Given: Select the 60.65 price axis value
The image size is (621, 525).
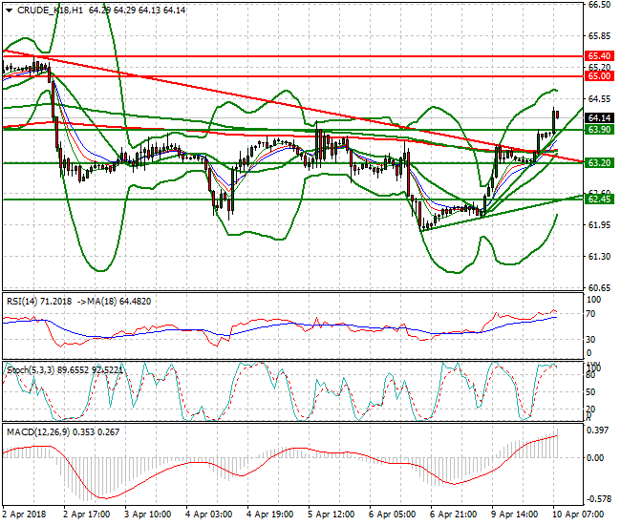Looking at the screenshot, I should coord(599,287).
